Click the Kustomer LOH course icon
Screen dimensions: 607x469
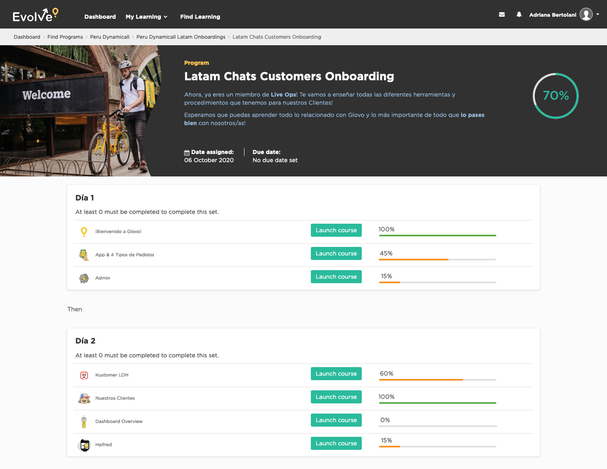pos(84,375)
